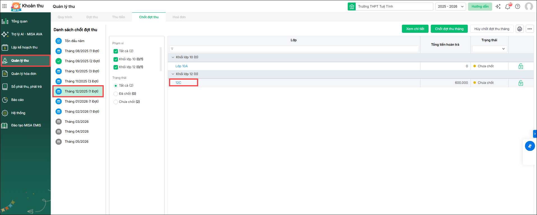Open the Trạng thái filter dropdown

click(489, 49)
